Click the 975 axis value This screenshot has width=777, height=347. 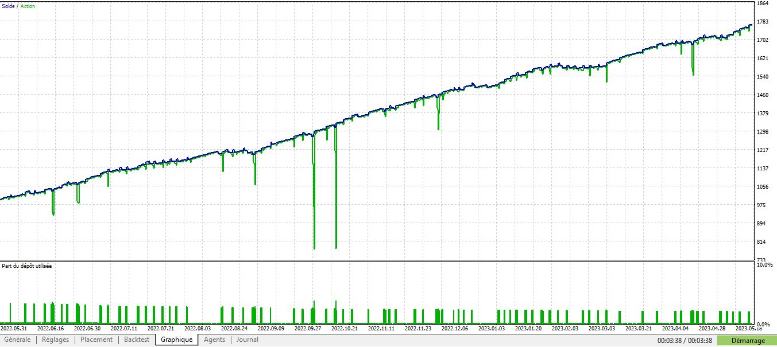coord(762,205)
